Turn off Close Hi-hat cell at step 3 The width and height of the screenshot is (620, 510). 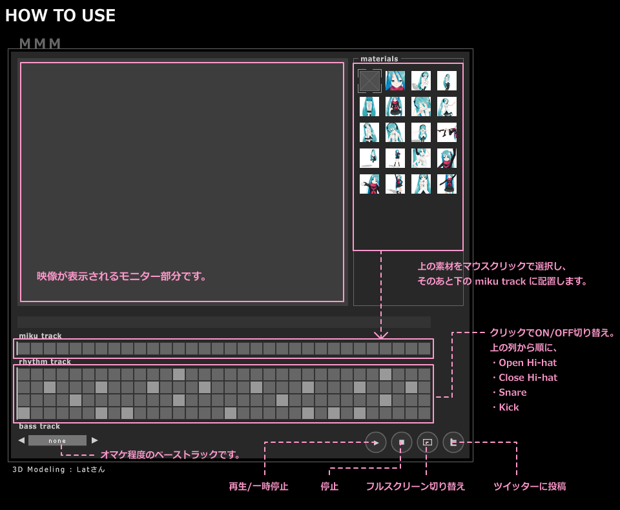(x=50, y=387)
